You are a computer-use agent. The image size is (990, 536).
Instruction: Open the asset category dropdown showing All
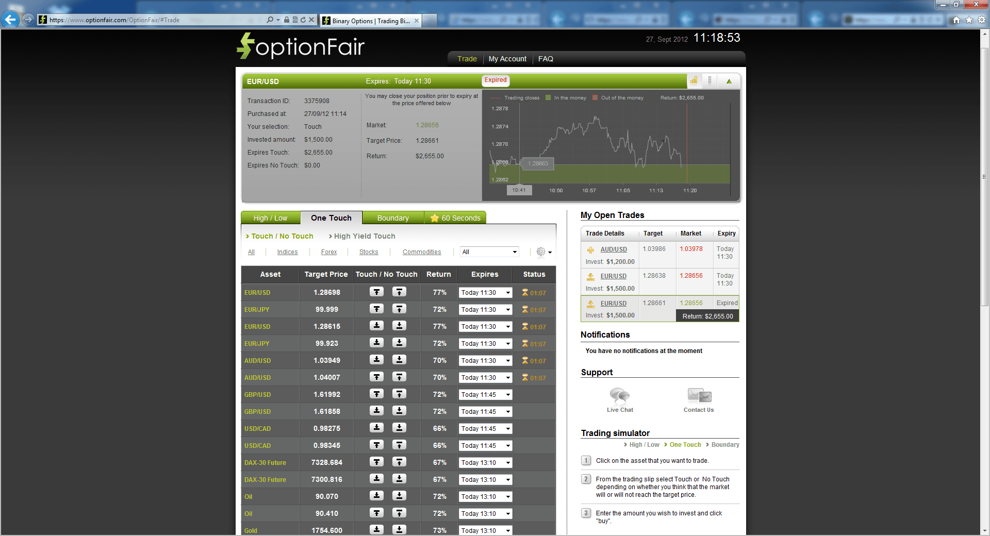point(489,252)
